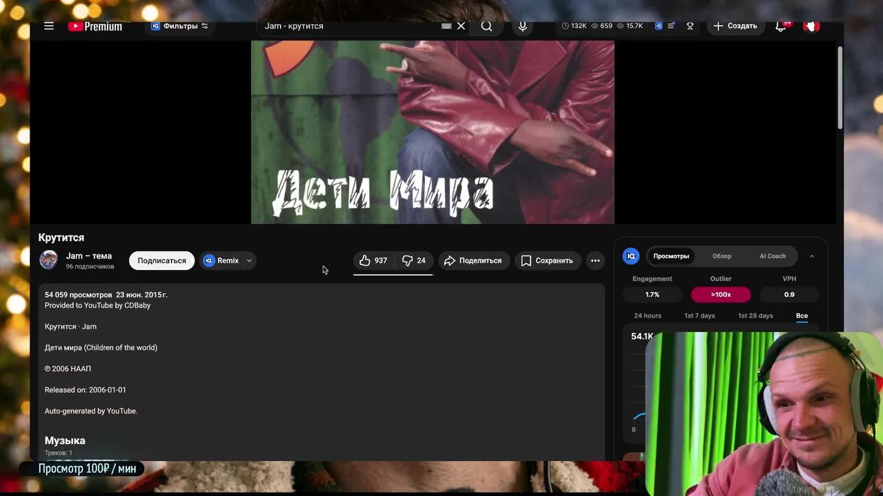The image size is (883, 496).
Task: Dislike the video (24)
Action: click(x=413, y=260)
